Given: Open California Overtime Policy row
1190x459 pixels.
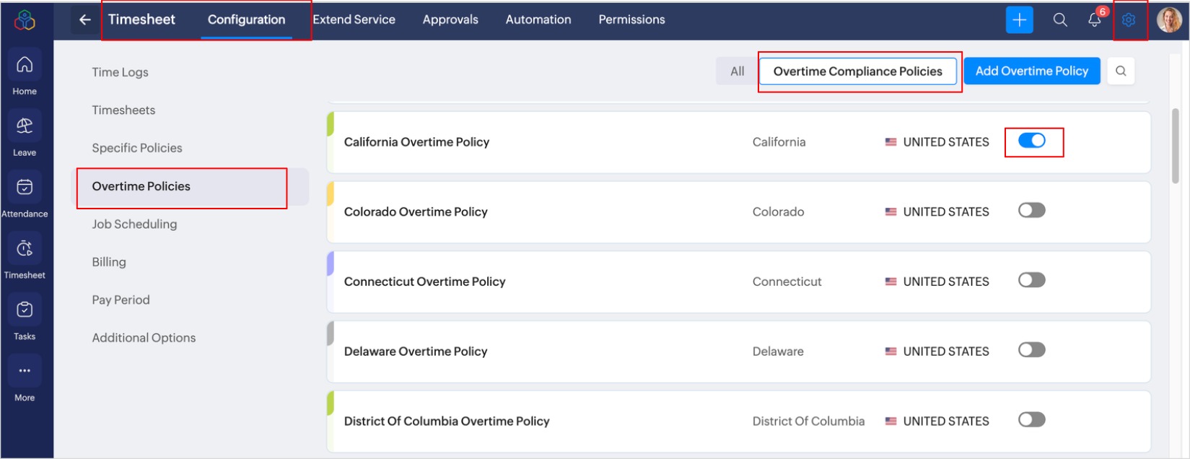Looking at the screenshot, I should [739, 142].
